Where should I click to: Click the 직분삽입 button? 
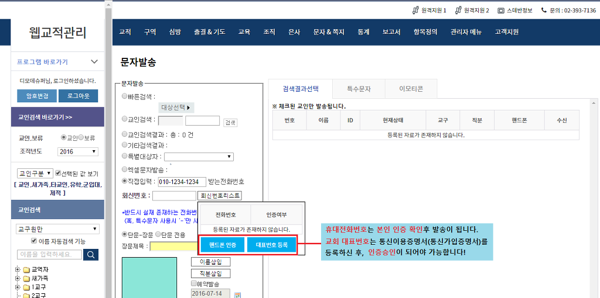211,273
